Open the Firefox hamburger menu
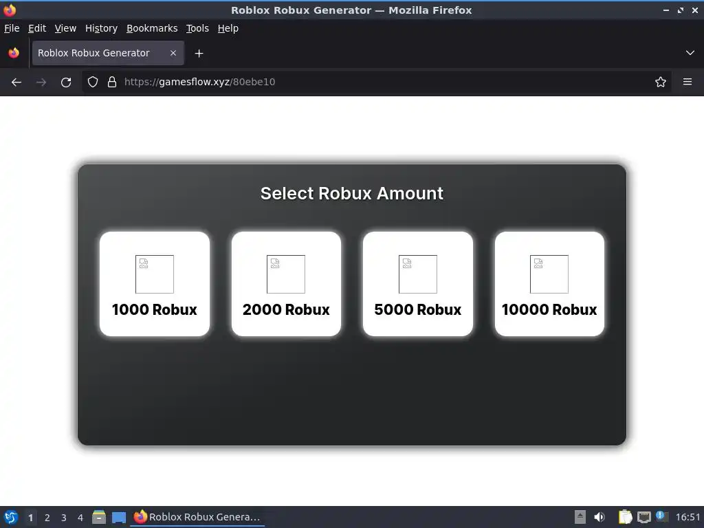Screen dimensions: 704x528 687,82
